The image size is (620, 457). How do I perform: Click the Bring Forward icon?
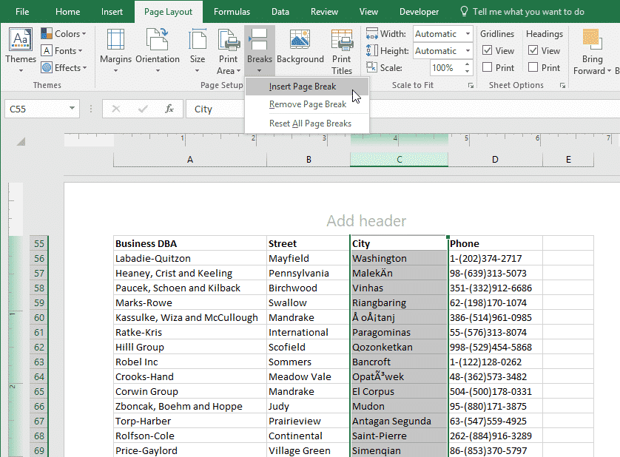point(592,39)
